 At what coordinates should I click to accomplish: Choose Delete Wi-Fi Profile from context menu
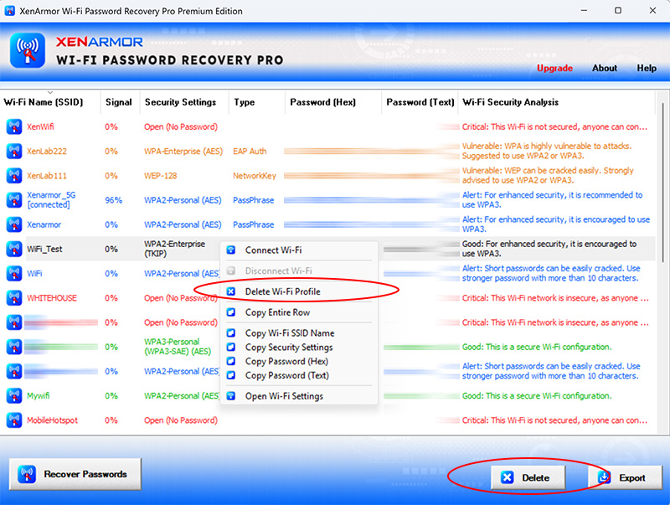click(282, 291)
